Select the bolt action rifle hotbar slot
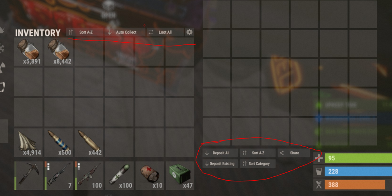 (59, 176)
